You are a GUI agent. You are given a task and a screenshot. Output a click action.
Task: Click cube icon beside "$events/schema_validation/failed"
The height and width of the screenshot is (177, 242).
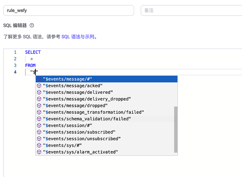[x=39, y=119]
